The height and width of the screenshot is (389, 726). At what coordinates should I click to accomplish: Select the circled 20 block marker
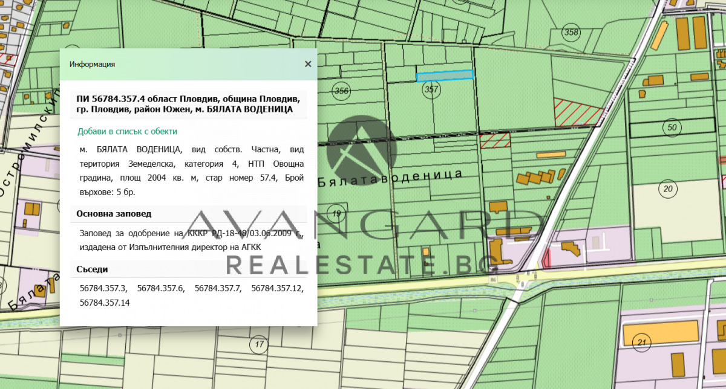coord(668,189)
